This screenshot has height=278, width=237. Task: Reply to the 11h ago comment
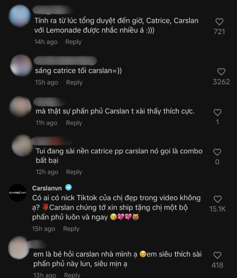click(x=74, y=123)
